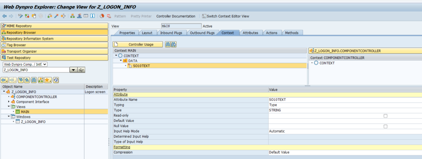Collapse the Windows tree node
The height and width of the screenshot is (159, 422).
click(x=9, y=117)
